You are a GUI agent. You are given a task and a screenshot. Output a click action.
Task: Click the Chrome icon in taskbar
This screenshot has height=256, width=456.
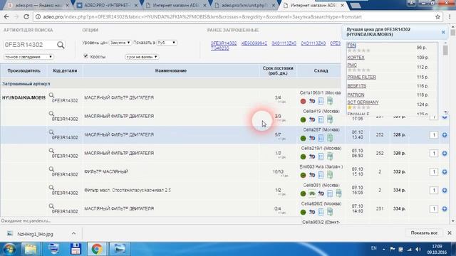[x=97, y=249]
